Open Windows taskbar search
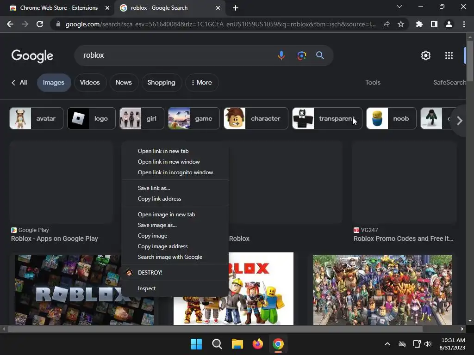 coord(217,344)
